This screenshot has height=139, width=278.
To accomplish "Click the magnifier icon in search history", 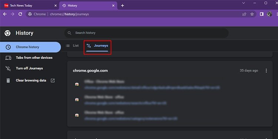I will click(70, 33).
